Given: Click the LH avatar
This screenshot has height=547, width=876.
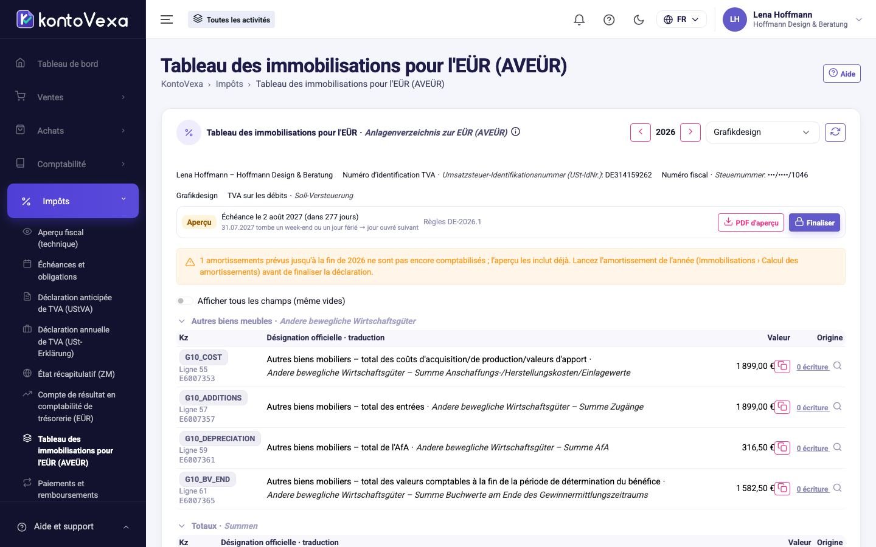Looking at the screenshot, I should pyautogui.click(x=734, y=19).
